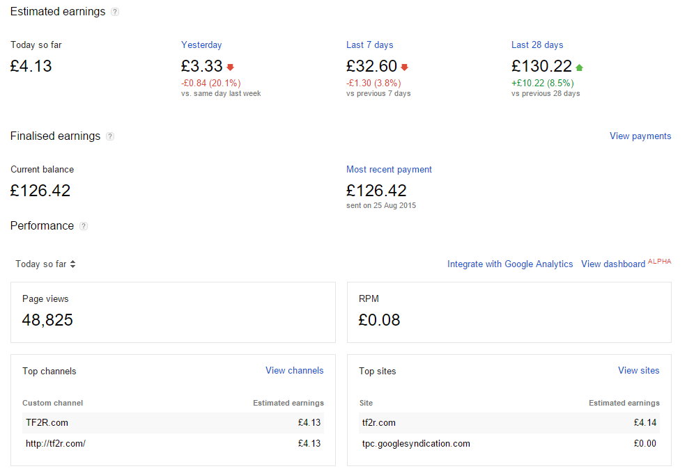Open the Most recent payment link
This screenshot has height=471, width=687.
[389, 170]
